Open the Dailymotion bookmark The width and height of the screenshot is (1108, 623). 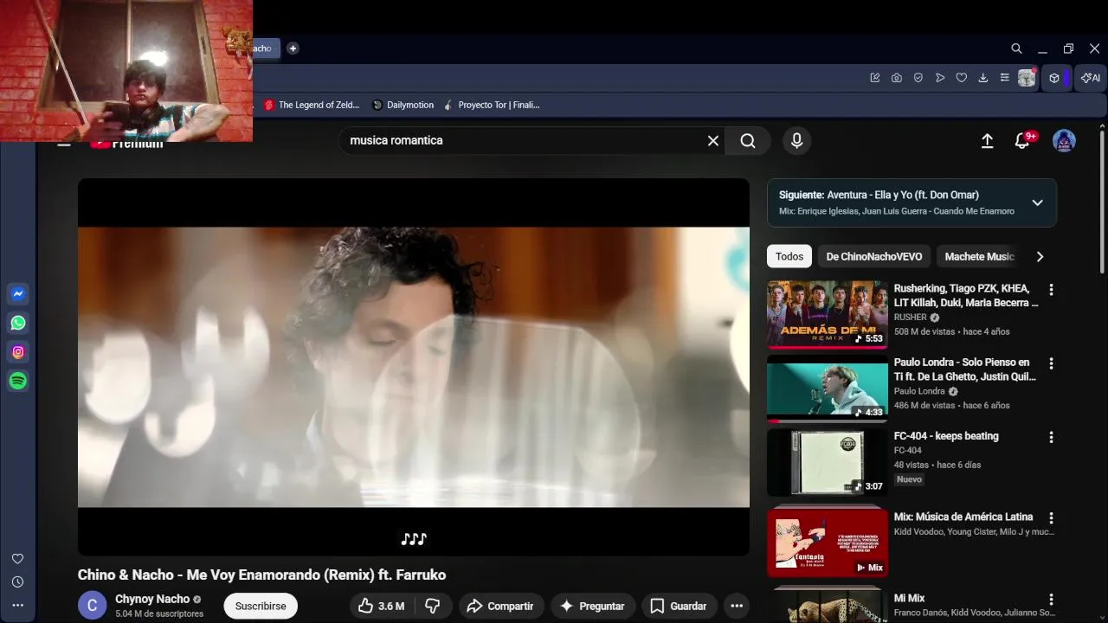point(403,105)
